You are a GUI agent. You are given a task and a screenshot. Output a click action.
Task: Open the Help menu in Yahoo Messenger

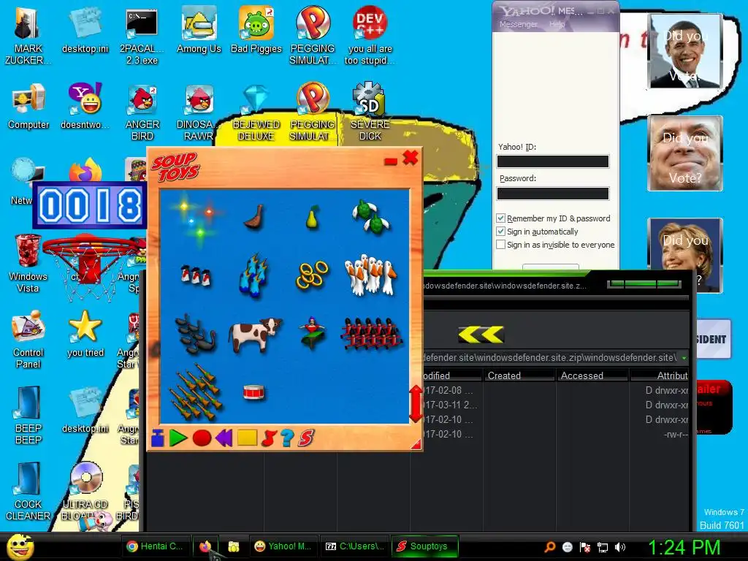click(x=557, y=24)
